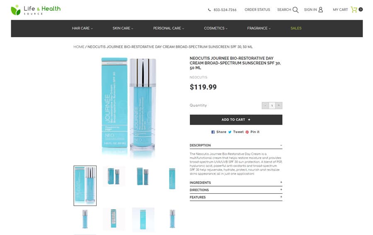The width and height of the screenshot is (373, 235).
Task: Pin product with Pinterest icon
Action: click(x=247, y=132)
